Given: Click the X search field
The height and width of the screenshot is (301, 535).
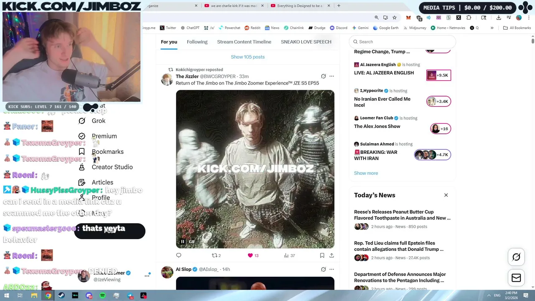Looking at the screenshot, I should pyautogui.click(x=402, y=42).
